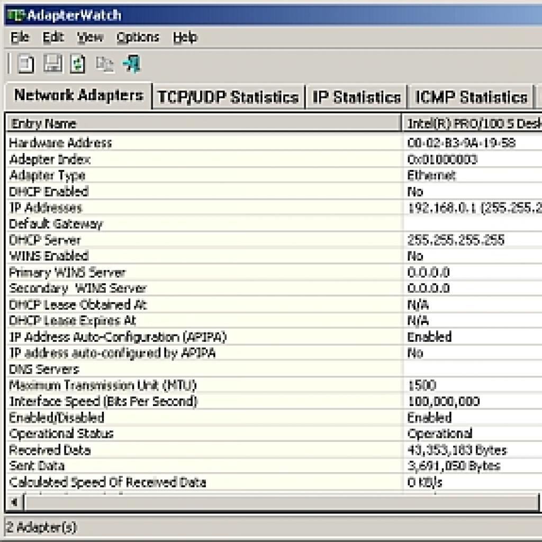Click the Exit toolbar icon

click(132, 64)
